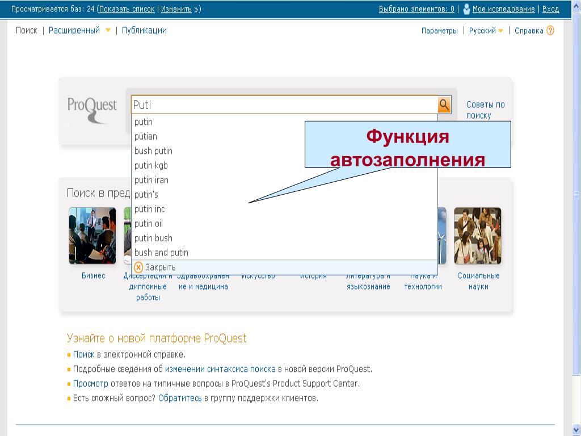Open the Социальные науки thumbnail image
581x436 pixels.
[478, 236]
